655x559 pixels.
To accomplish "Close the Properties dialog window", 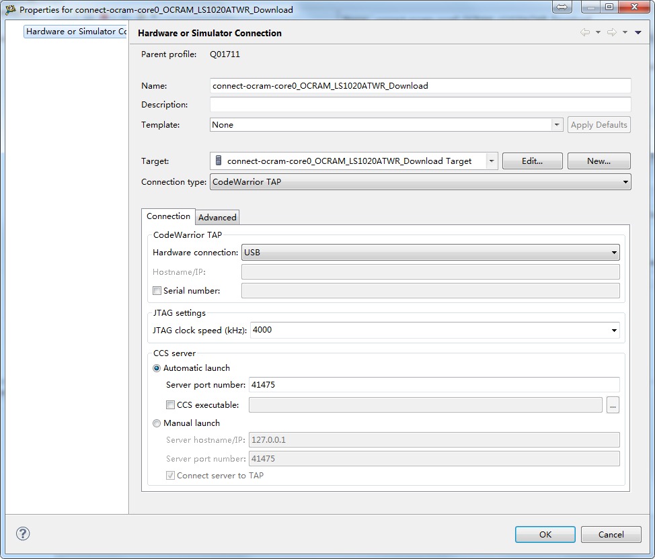I will (x=633, y=7).
